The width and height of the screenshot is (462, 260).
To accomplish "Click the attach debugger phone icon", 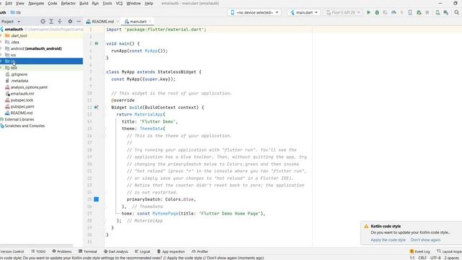I will tap(410, 13).
